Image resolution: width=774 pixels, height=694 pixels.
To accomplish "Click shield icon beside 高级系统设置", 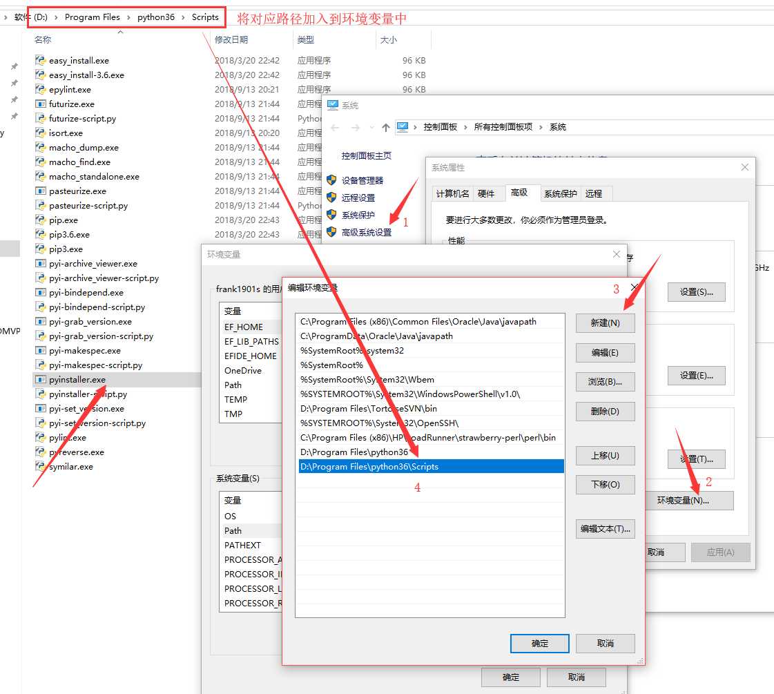I will pos(331,232).
